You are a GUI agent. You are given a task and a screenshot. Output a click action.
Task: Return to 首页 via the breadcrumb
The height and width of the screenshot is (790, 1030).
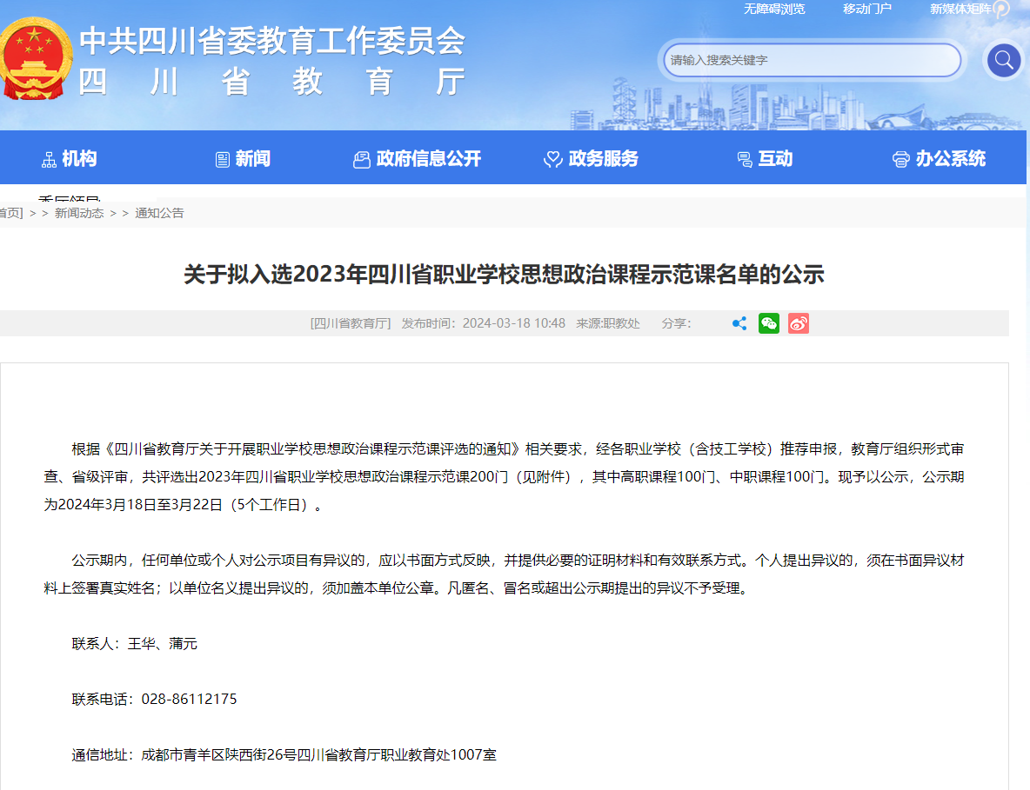(x=10, y=213)
